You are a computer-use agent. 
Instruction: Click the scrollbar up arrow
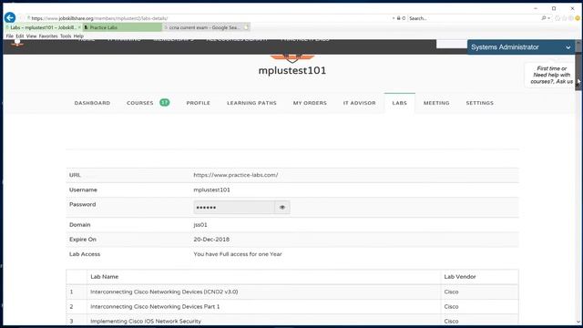pos(578,43)
